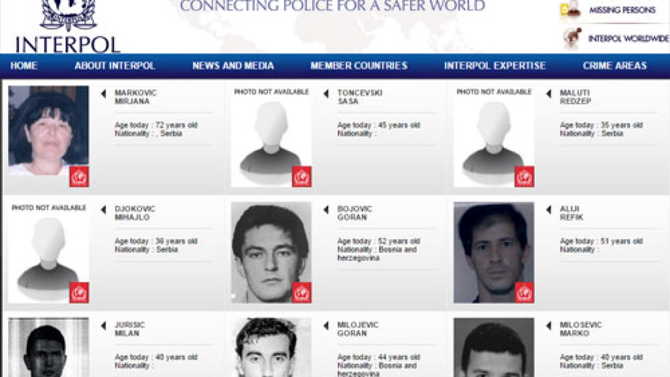Screen dimensions: 670x377
Task: Open the Interpol Worldwide globe icon
Action: pyautogui.click(x=572, y=39)
